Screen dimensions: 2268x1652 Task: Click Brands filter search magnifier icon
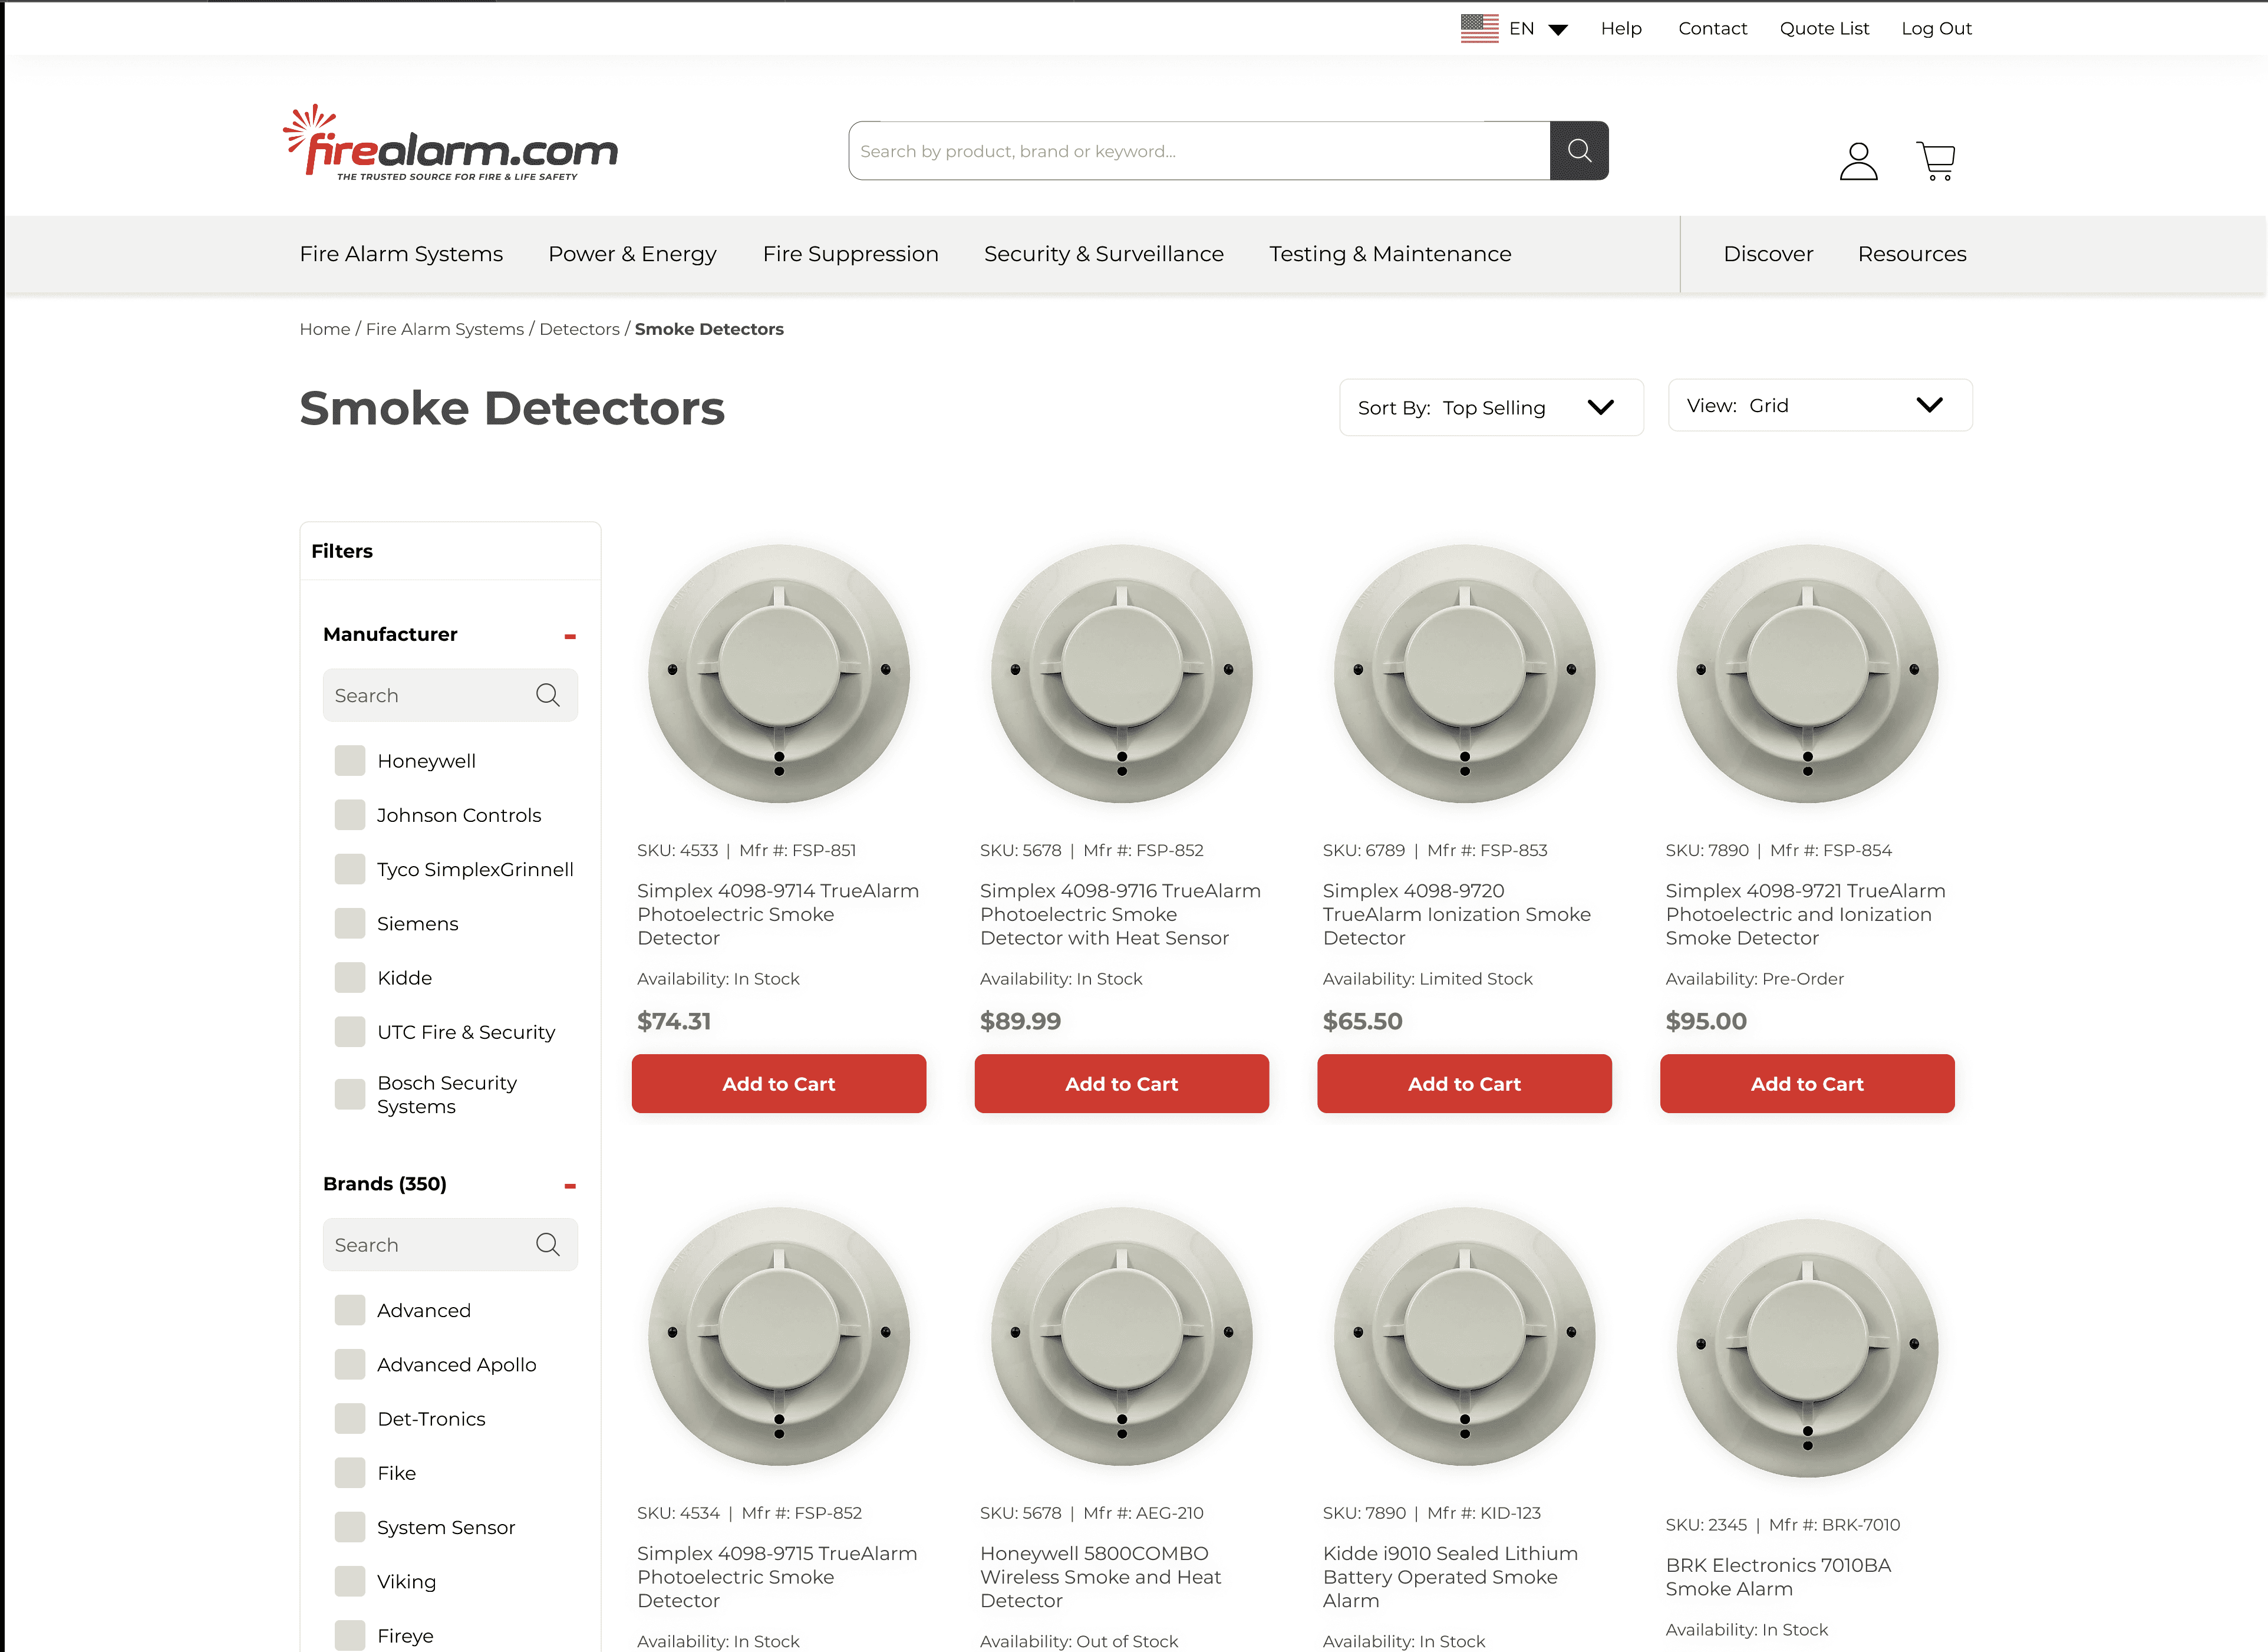547,1244
